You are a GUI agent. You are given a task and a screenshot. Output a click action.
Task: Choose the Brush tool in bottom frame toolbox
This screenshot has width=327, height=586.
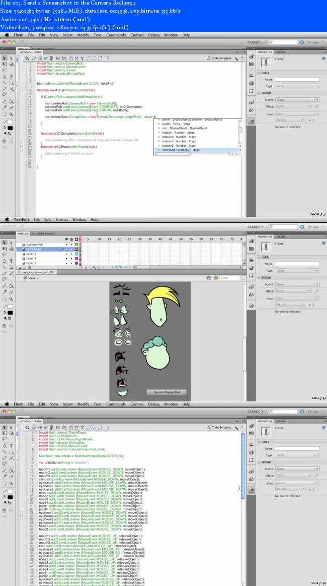pyautogui.click(x=11, y=457)
